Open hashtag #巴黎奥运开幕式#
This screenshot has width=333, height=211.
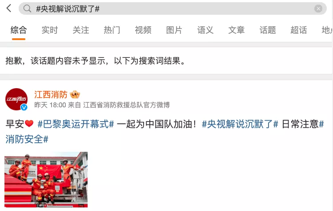(76, 124)
